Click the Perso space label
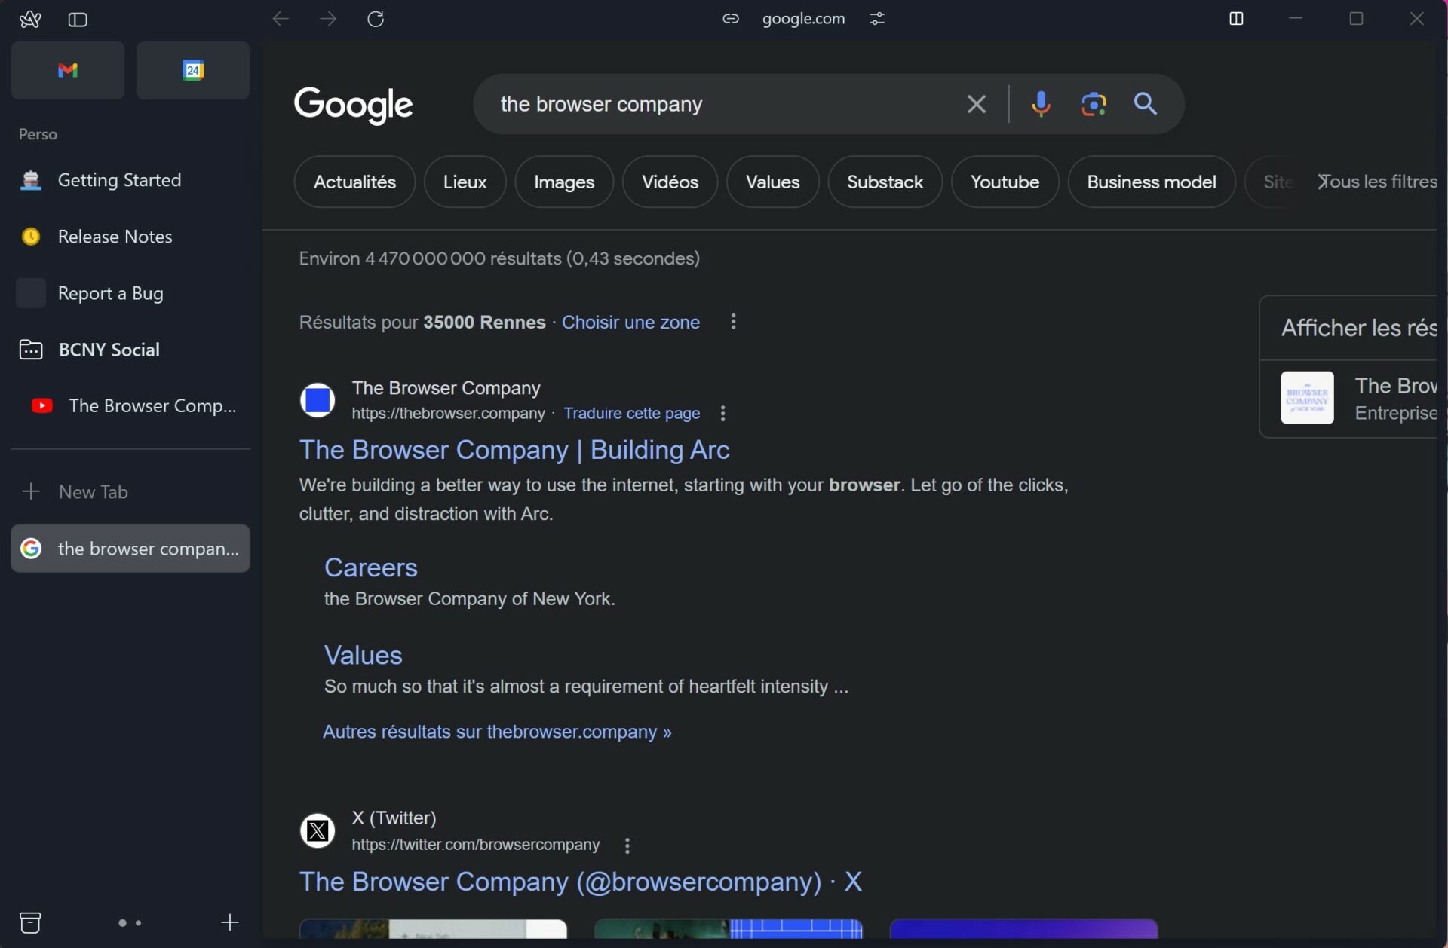 (x=38, y=134)
